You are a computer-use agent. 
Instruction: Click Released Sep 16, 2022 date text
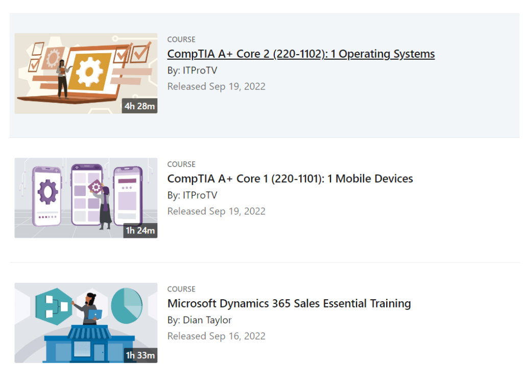[x=216, y=336]
